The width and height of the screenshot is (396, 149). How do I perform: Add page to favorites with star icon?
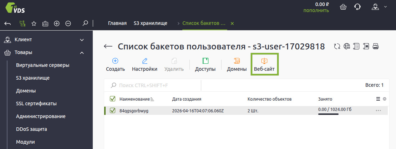34,23
